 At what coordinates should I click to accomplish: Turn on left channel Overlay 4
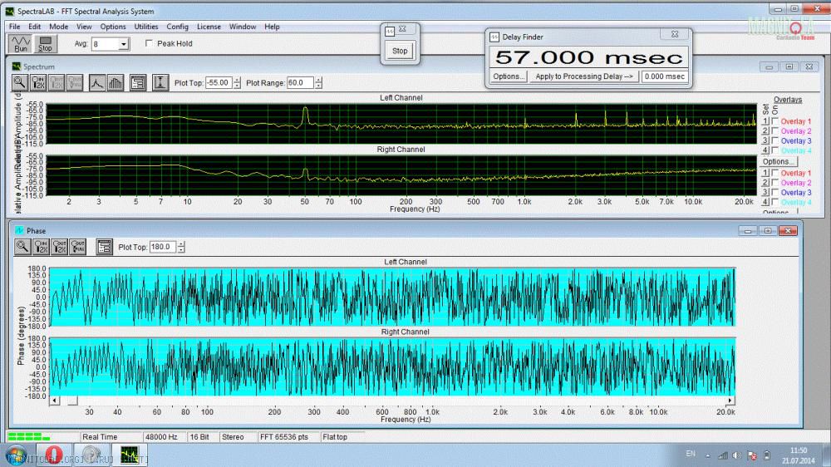pos(774,150)
